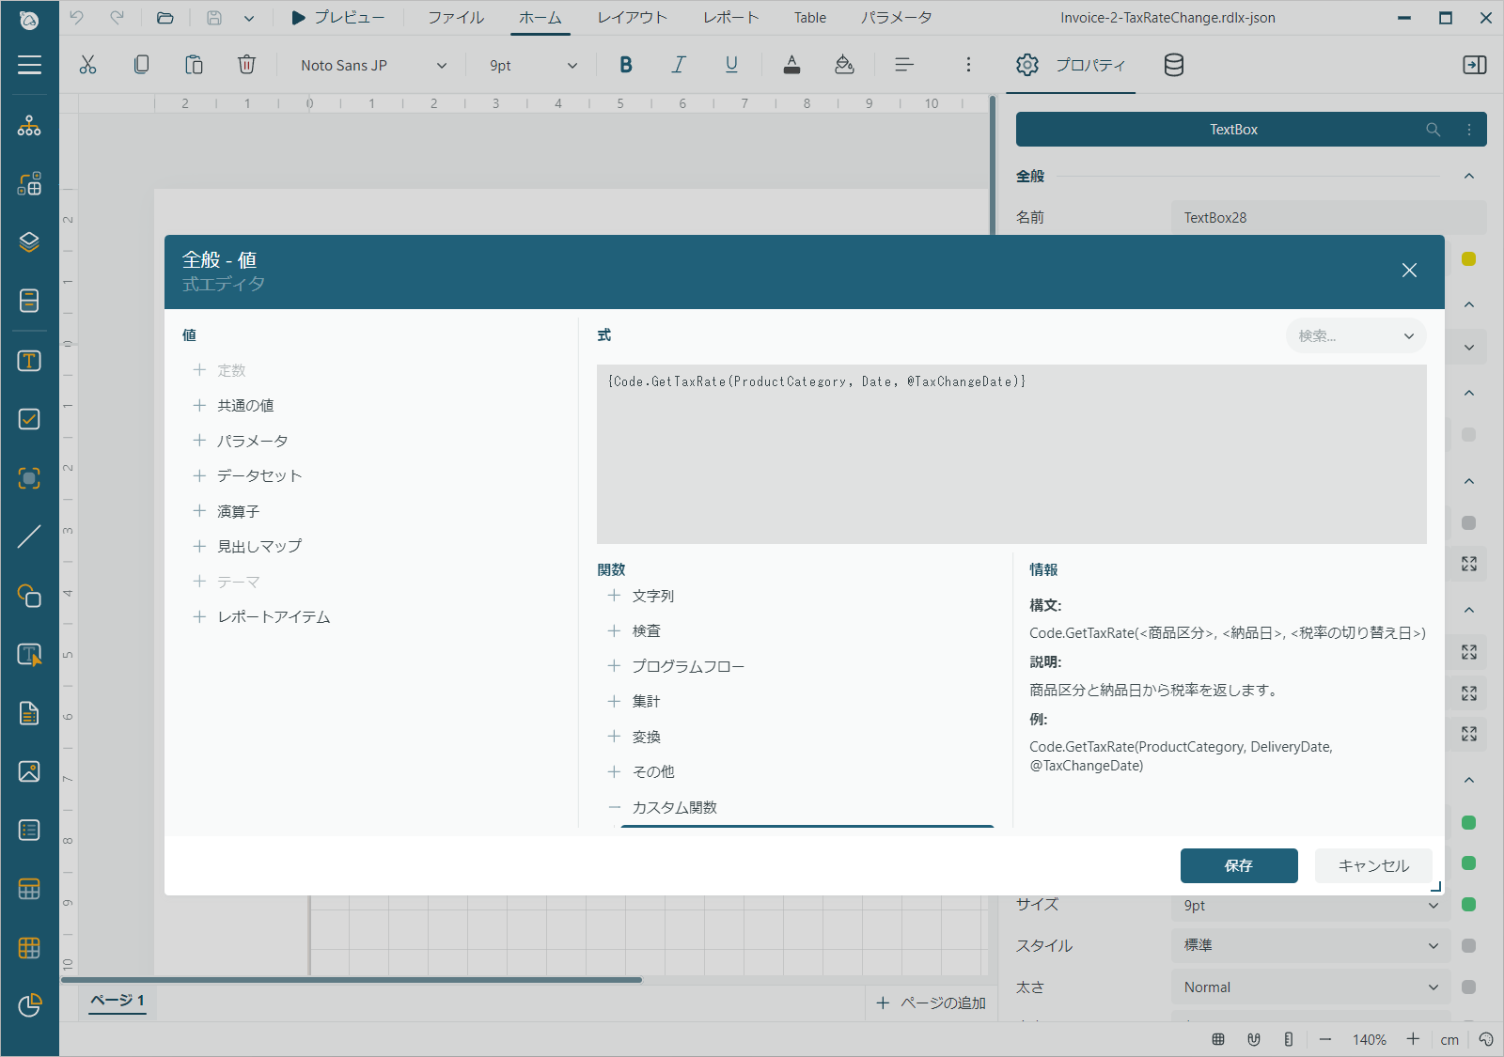
Task: Switch to the レイアウト tab
Action: pyautogui.click(x=633, y=18)
